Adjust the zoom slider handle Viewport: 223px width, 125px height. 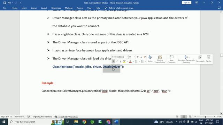coord(206,117)
